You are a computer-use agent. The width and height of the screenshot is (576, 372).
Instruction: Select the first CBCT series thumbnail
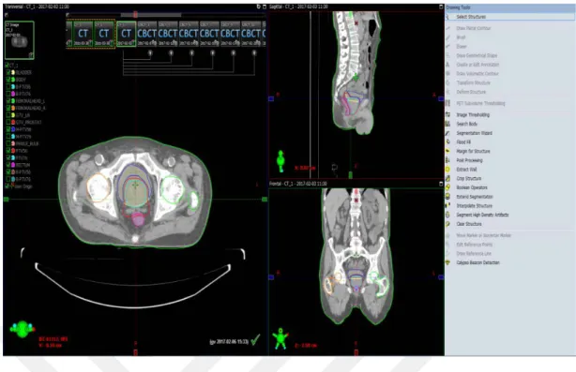click(x=146, y=34)
